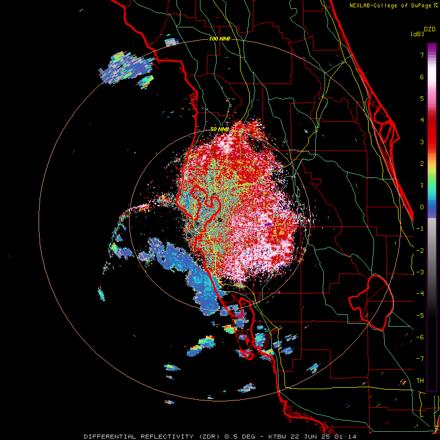Click the 0.5 DEG elevation text
440x440 pixels.
(239, 437)
